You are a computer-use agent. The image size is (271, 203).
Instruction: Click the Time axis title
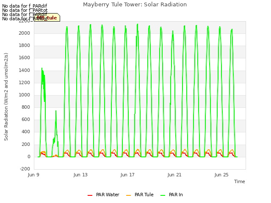click(x=240, y=181)
